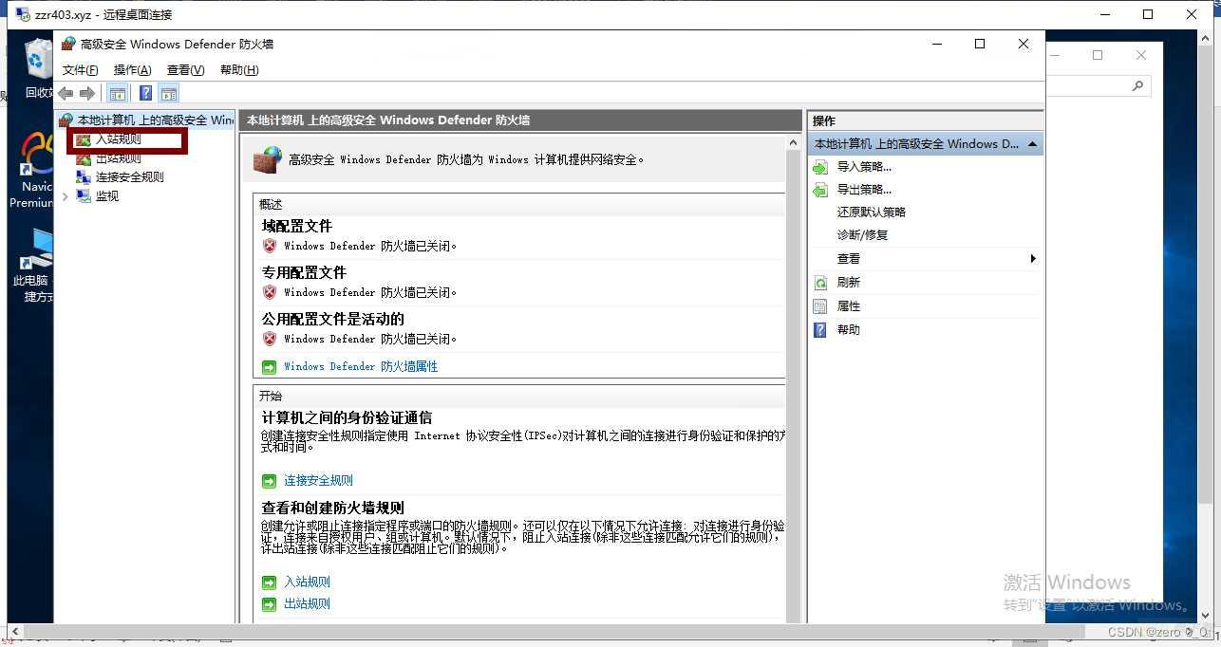Select 出站规则 in the left tree
Screen dimensions: 1221x647
118,158
